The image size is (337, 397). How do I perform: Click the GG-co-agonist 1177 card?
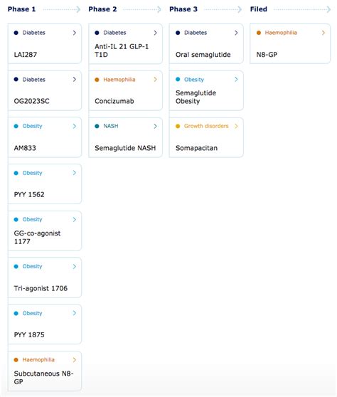pos(45,231)
